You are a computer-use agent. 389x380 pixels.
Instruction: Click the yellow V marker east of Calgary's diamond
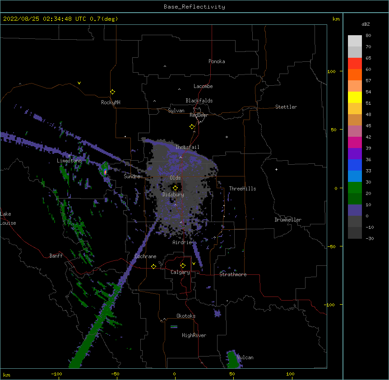coord(194,264)
